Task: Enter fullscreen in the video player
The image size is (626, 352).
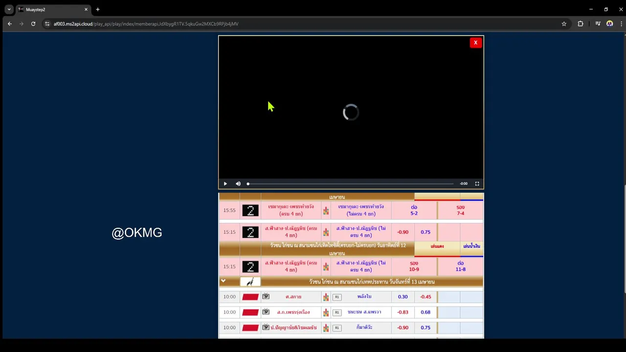Action: coord(477,184)
